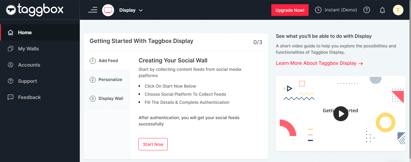Open Learn More About Taggbox Display link
411x162 pixels.
coord(319,63)
